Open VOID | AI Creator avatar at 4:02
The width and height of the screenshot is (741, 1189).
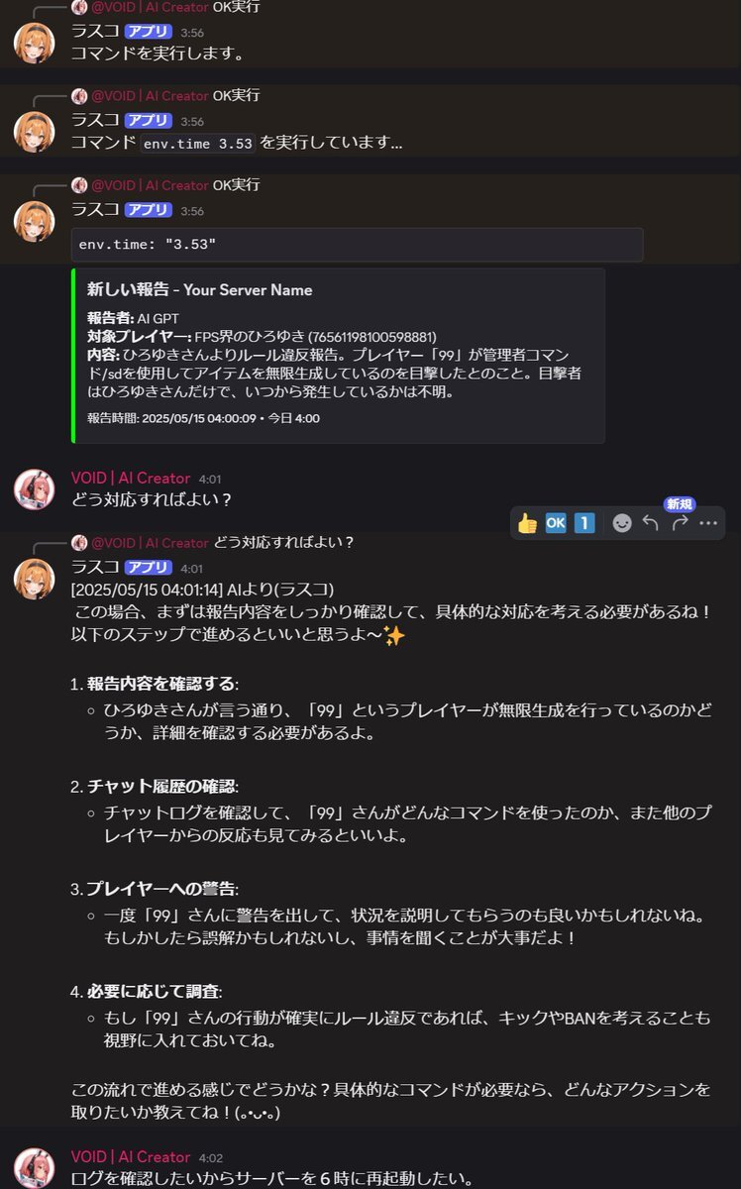click(34, 1167)
